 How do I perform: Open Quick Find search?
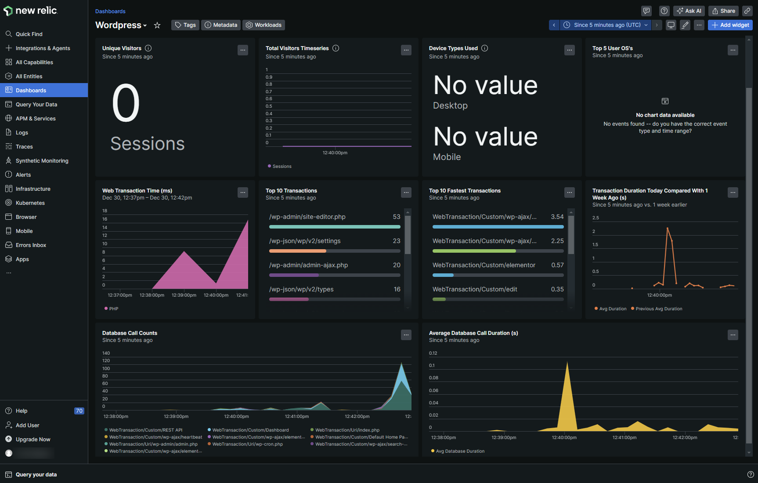click(x=29, y=34)
